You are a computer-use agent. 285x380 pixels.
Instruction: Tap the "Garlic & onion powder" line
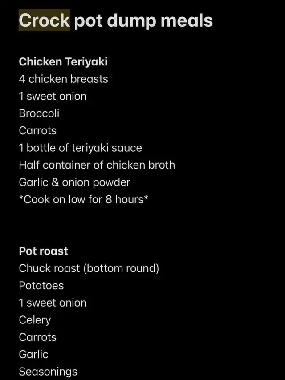74,182
